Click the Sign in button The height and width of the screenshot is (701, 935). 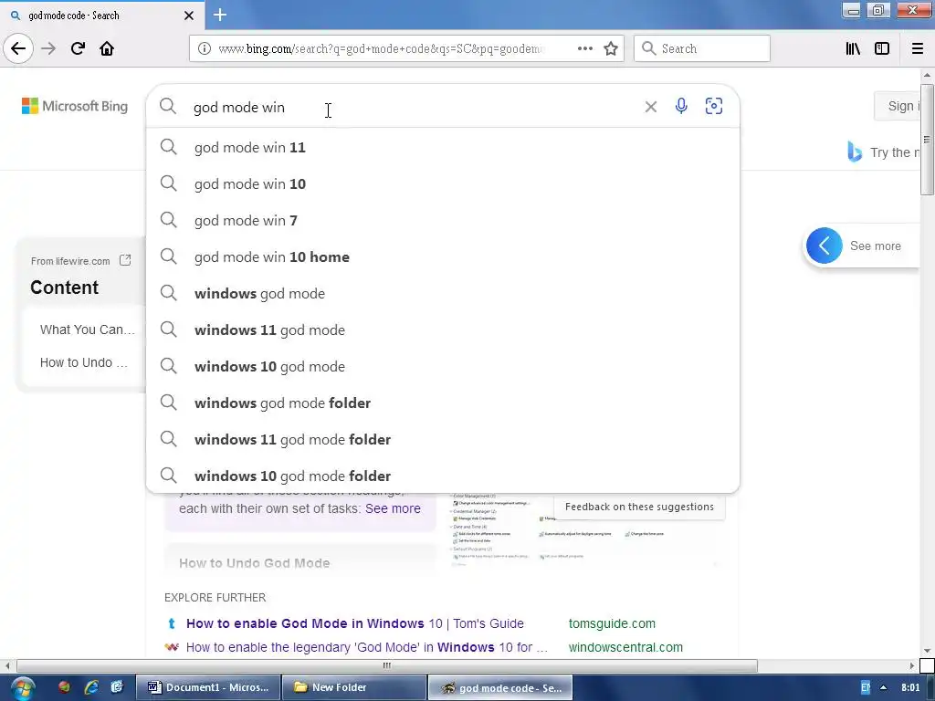899,106
